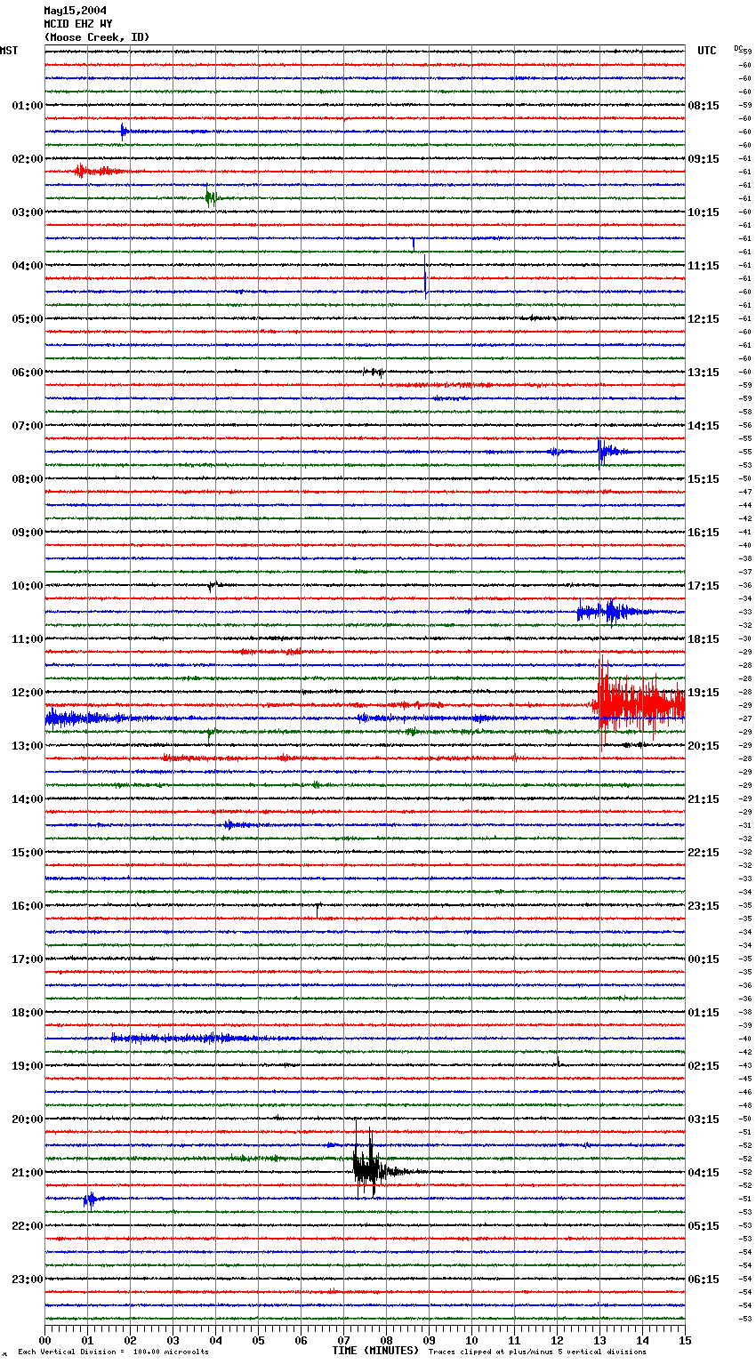This screenshot has width=756, height=1364.
Task: Click the 17:15 UTC time label
Action: click(x=704, y=586)
